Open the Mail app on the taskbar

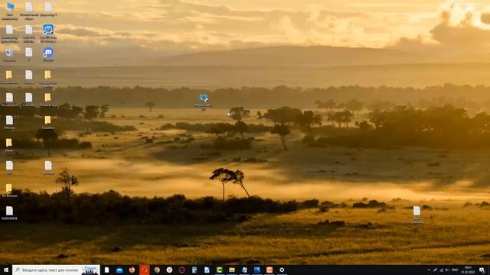click(x=119, y=270)
